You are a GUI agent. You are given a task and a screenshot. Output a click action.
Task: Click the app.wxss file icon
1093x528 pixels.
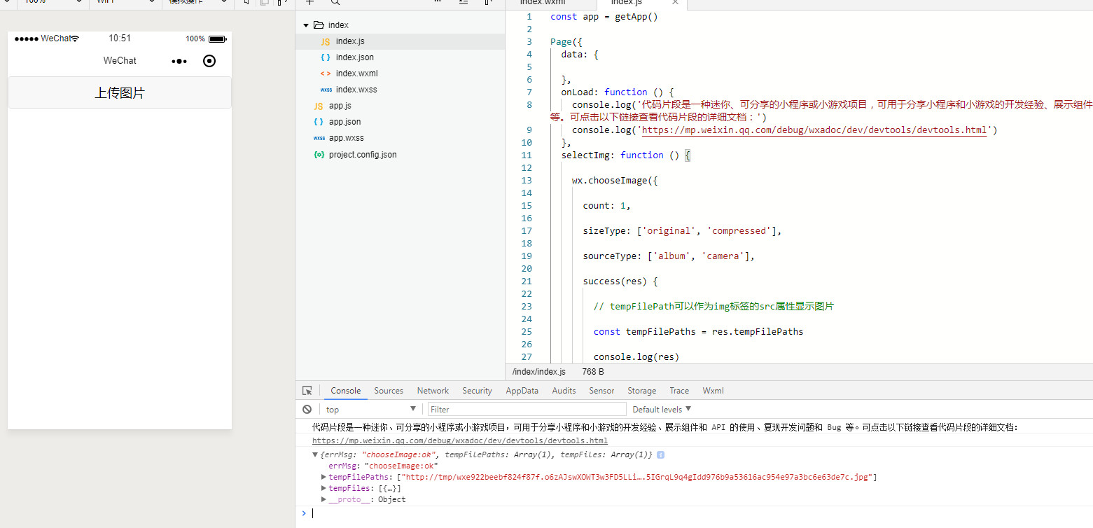pos(319,139)
